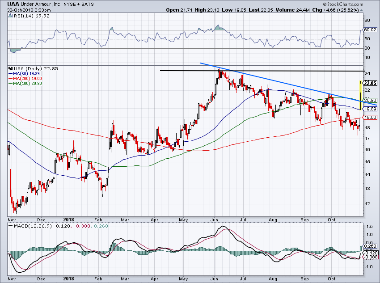
Task: Click the 2018 label on price chart date axis
Action: pyautogui.click(x=68, y=220)
